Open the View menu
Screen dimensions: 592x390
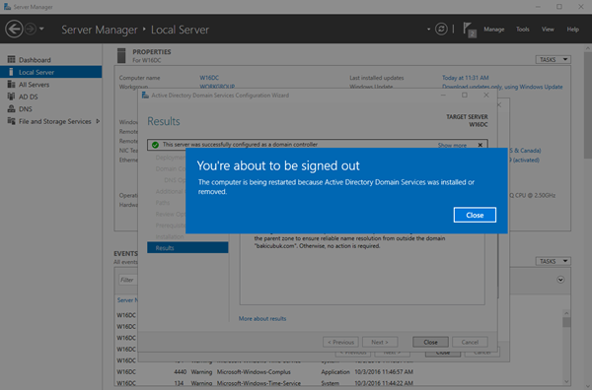tap(548, 29)
